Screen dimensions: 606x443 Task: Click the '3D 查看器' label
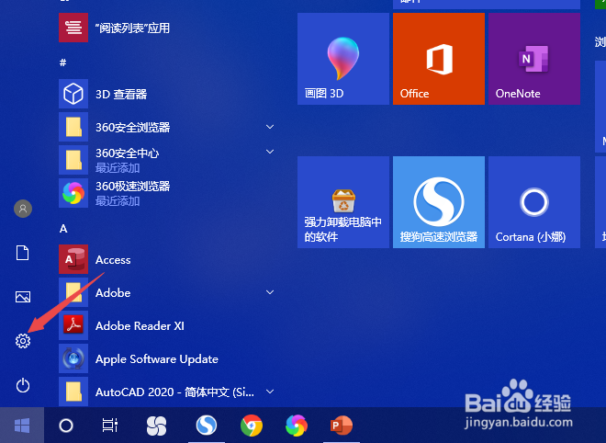pyautogui.click(x=121, y=94)
